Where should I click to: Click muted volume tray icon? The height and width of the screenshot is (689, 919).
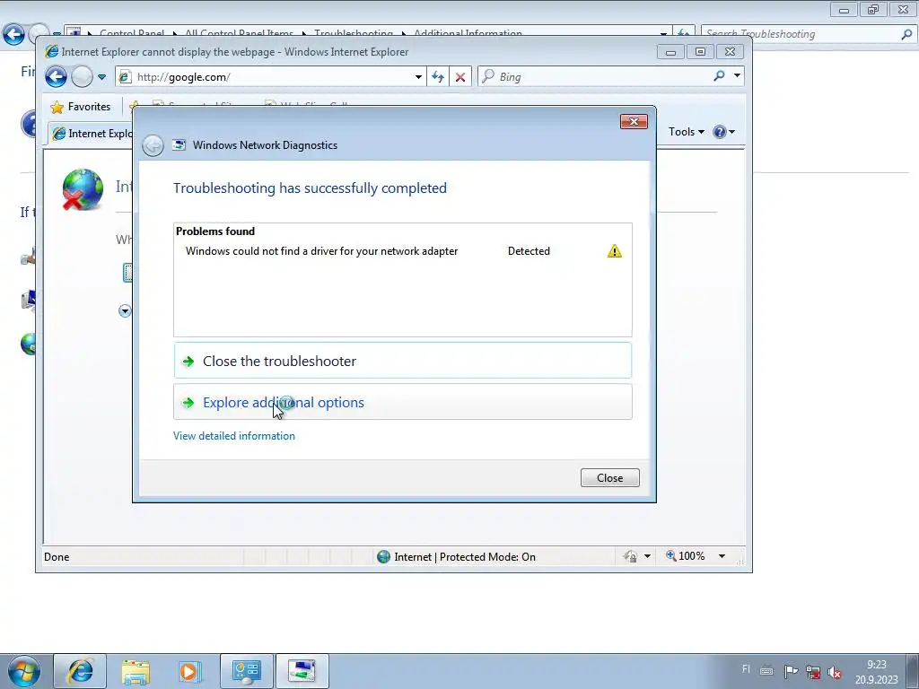coord(836,672)
